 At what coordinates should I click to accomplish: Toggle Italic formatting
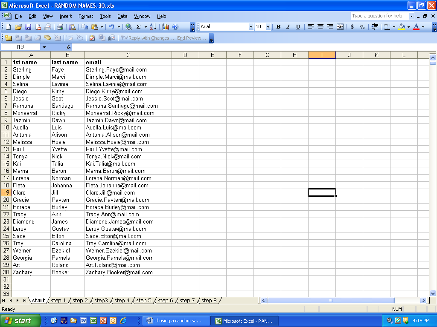(x=288, y=27)
